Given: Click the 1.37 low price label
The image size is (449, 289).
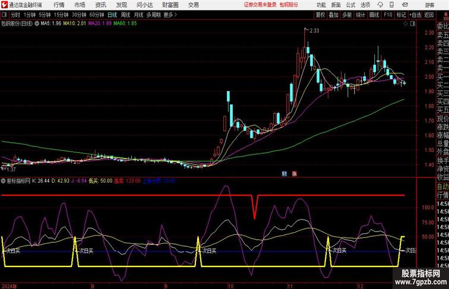Looking at the screenshot, I should (11, 169).
